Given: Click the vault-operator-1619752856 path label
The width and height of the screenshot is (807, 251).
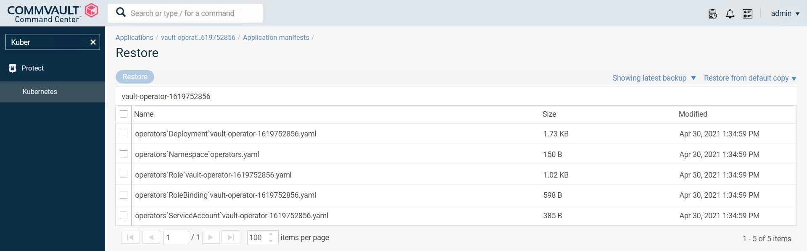Looking at the screenshot, I should pos(166,97).
